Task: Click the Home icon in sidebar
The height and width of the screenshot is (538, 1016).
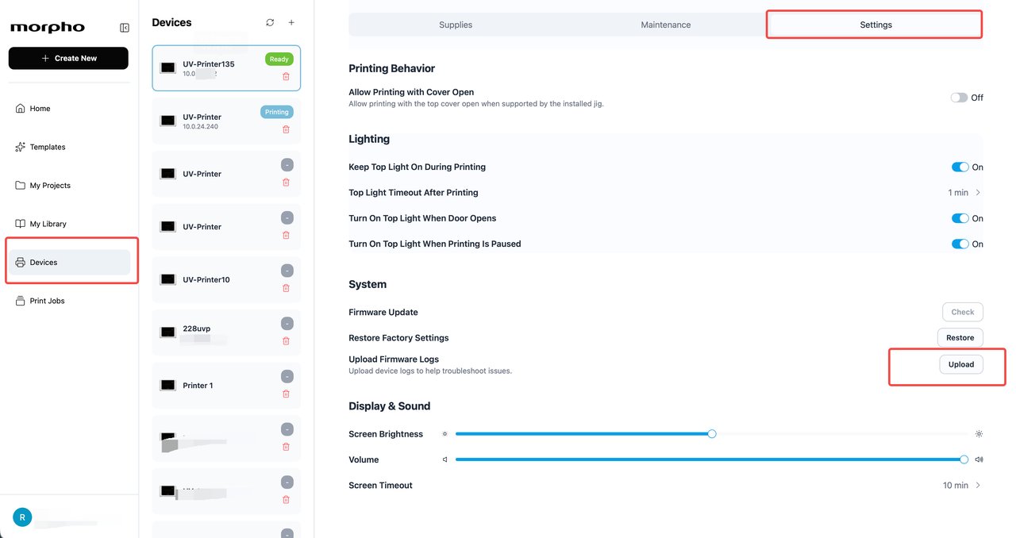Action: tap(21, 109)
